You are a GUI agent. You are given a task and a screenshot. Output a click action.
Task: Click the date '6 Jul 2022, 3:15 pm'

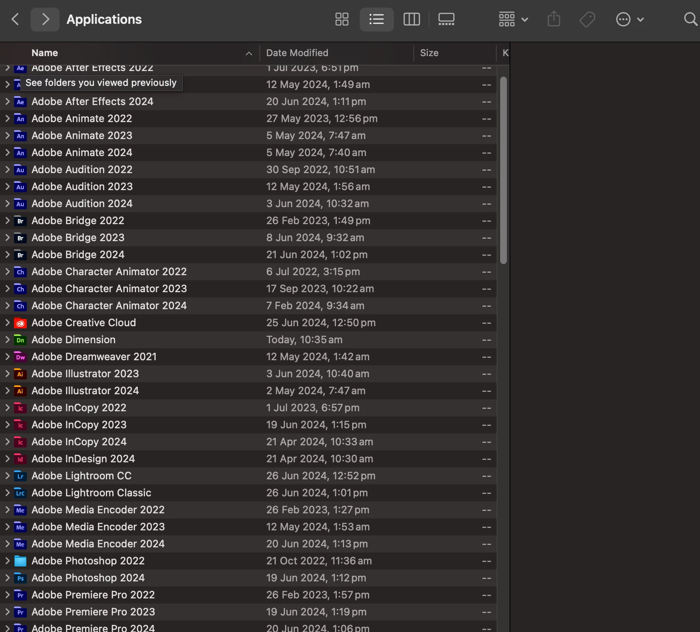click(313, 272)
